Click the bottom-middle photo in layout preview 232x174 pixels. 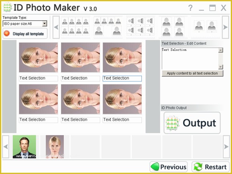click(x=81, y=99)
